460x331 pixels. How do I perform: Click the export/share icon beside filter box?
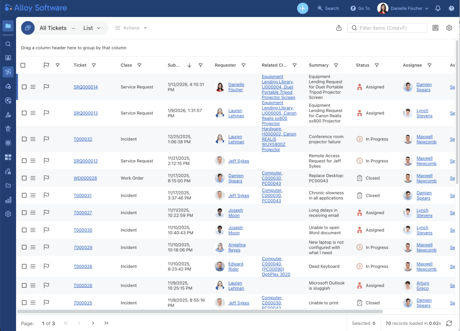click(339, 28)
